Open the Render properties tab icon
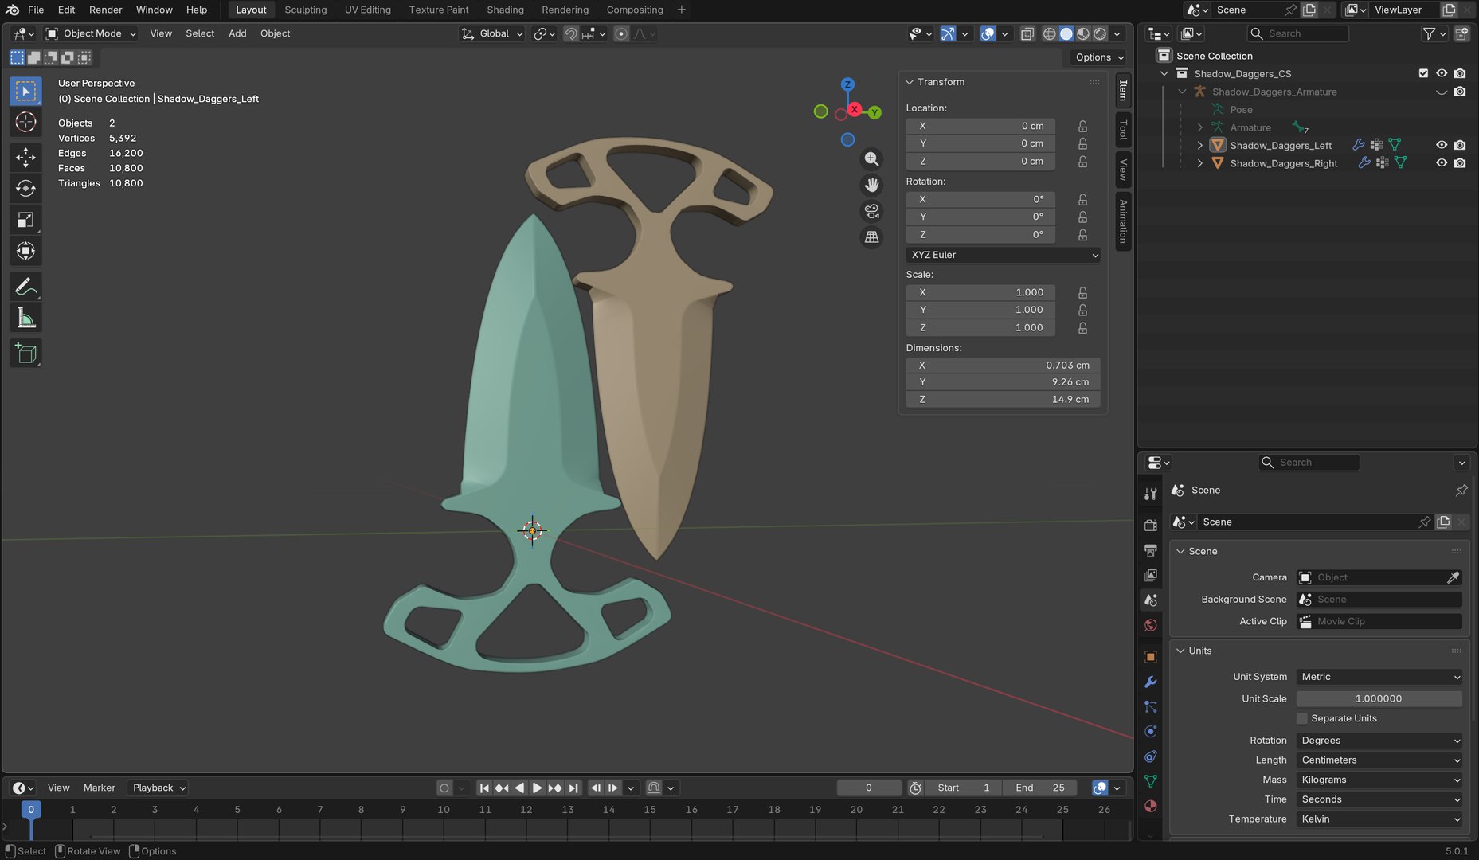1479x860 pixels. pyautogui.click(x=1150, y=525)
